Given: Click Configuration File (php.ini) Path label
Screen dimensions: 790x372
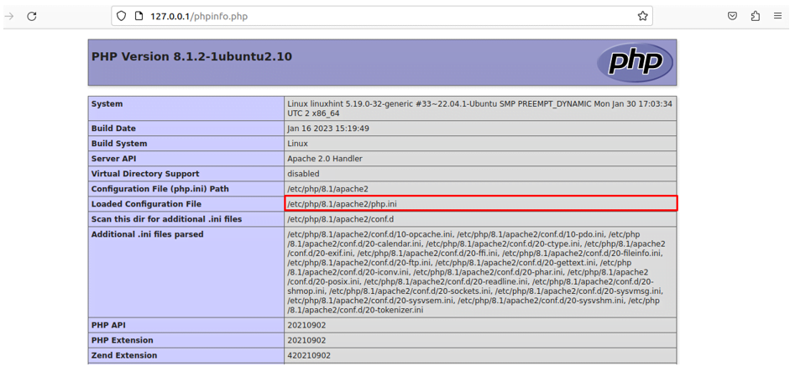Looking at the screenshot, I should click(160, 189).
